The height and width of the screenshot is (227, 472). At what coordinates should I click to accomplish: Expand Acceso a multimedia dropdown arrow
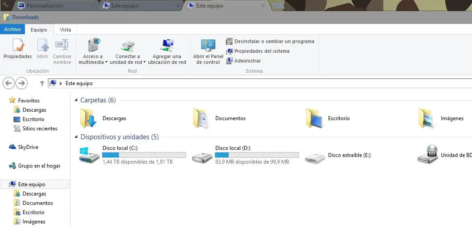(x=106, y=62)
